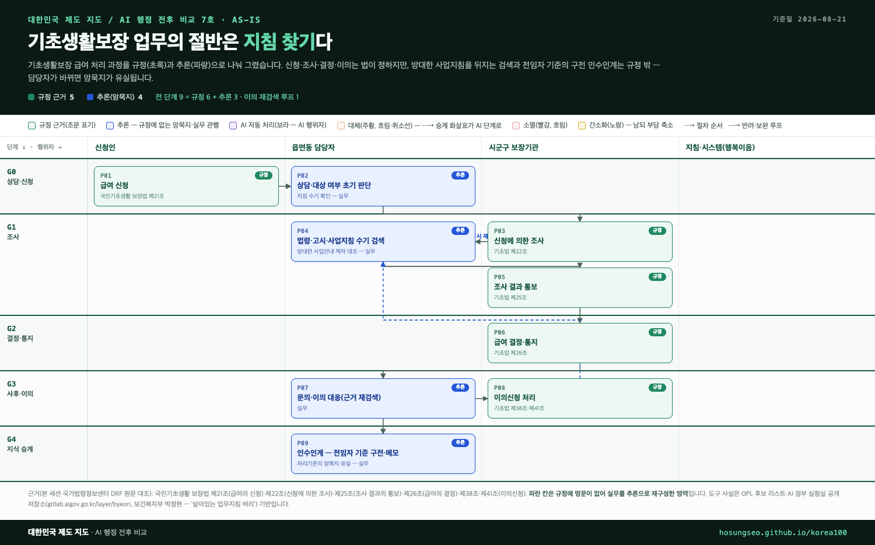The width and height of the screenshot is (875, 545).
Task: Click the 추론 badge on P04 card
Action: [460, 230]
